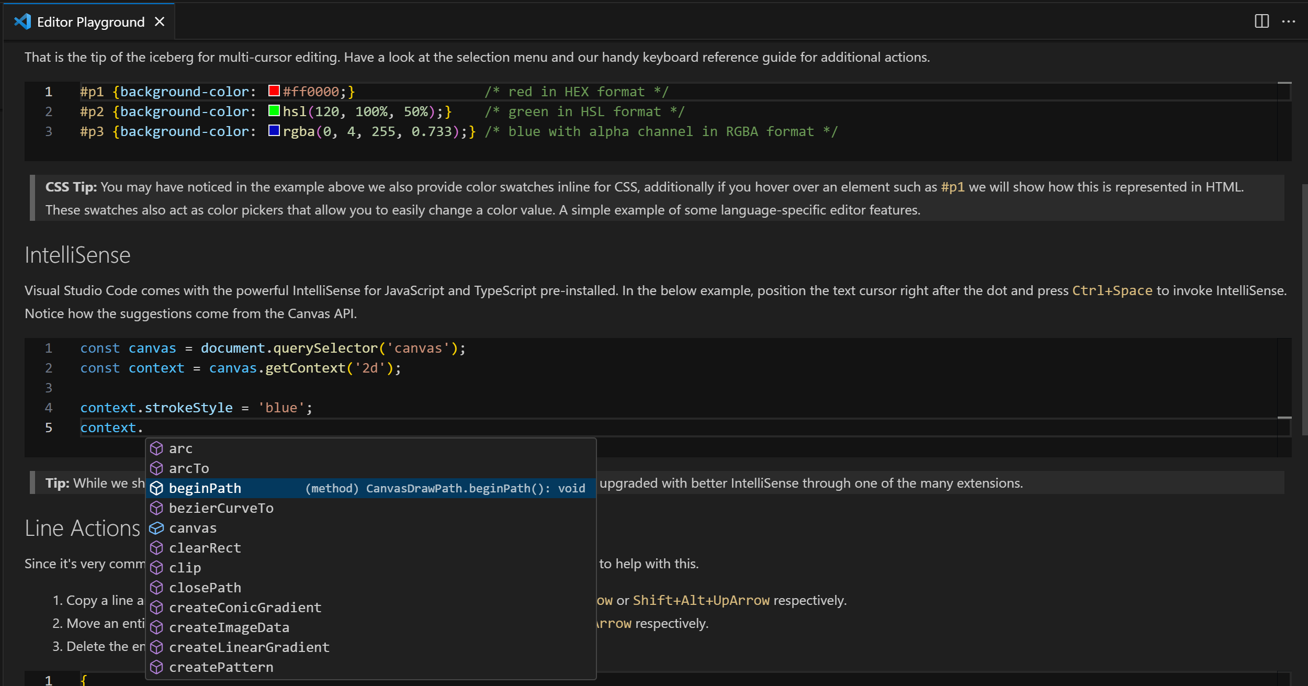Select the bezierCurveTo suggestion

pos(221,508)
